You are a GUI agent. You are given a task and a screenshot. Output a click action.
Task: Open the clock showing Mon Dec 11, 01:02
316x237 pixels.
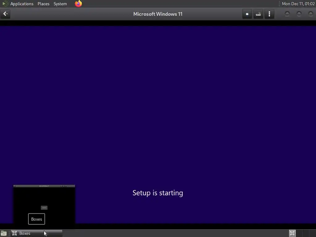pos(298,4)
